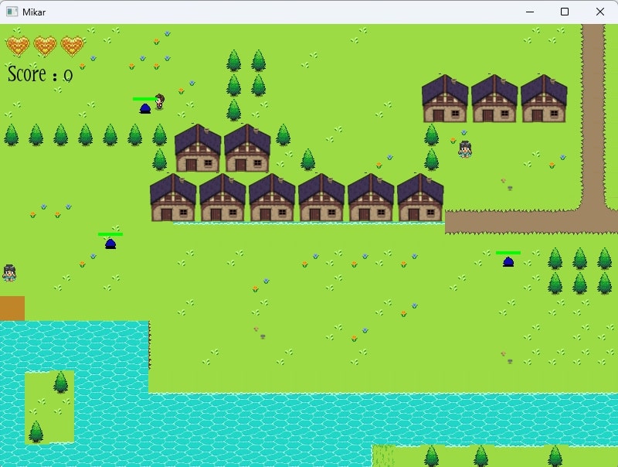Click last house in six-house row
Image resolution: width=618 pixels, height=467 pixels.
pos(420,197)
